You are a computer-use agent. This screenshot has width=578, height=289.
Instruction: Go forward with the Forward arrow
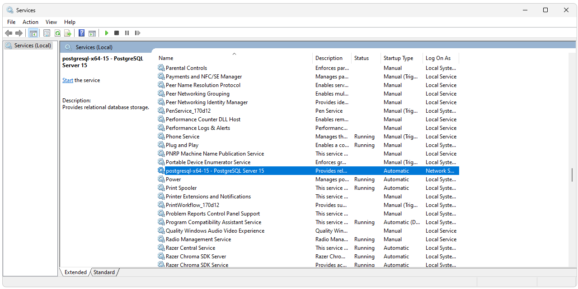[19, 33]
